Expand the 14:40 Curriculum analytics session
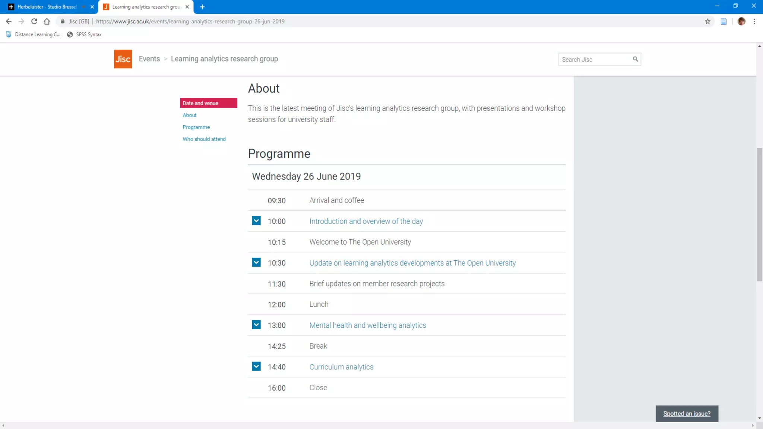 (256, 366)
